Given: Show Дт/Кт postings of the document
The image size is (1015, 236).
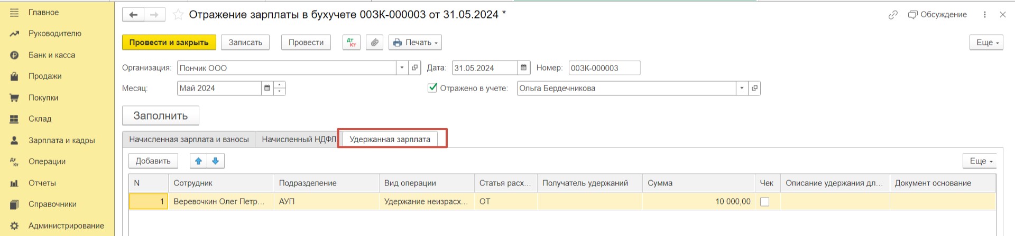Looking at the screenshot, I should [x=352, y=42].
